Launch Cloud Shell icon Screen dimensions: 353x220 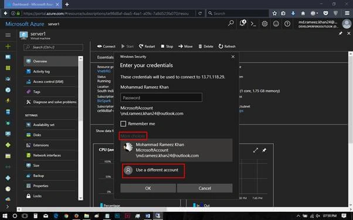click(x=253, y=24)
